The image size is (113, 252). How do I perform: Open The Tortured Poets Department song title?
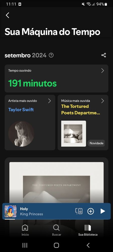pyautogui.click(x=81, y=110)
